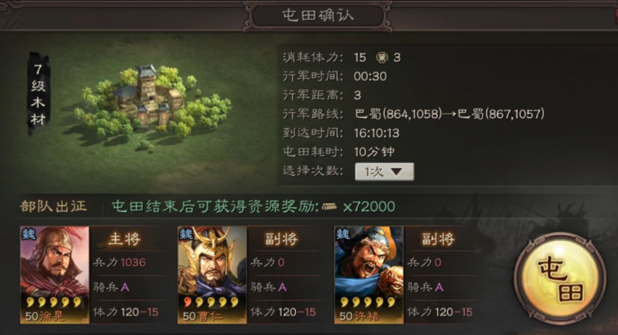This screenshot has width=618, height=335.
Task: Click 曹仁's 副将 slot header
Action: click(x=281, y=238)
